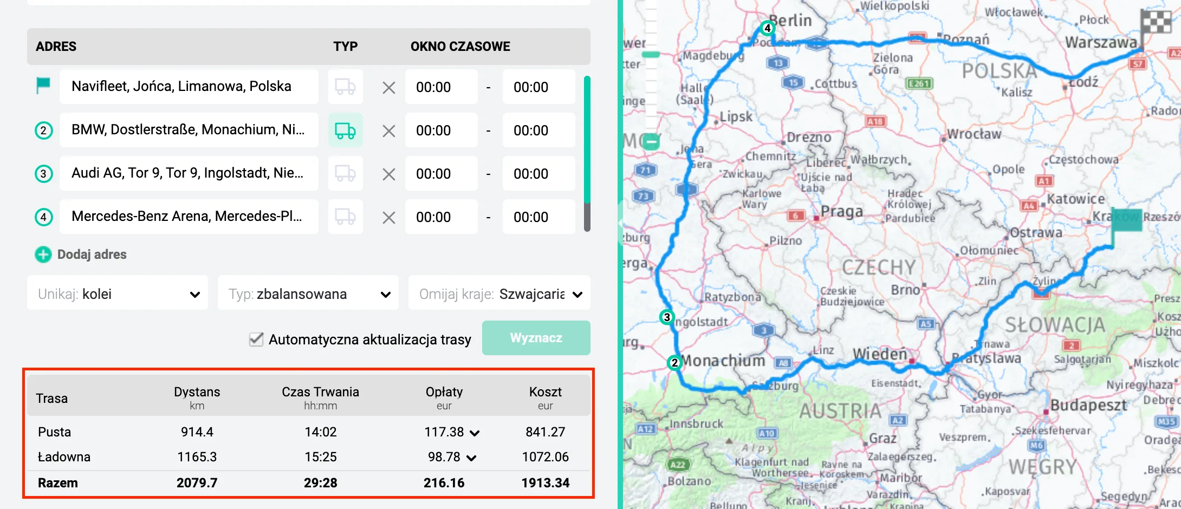Viewport: 1181px width, 509px height.
Task: Set start time window for Navifleet row
Action: tap(442, 87)
